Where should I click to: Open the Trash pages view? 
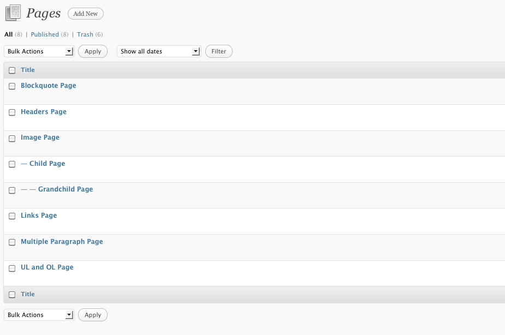85,34
